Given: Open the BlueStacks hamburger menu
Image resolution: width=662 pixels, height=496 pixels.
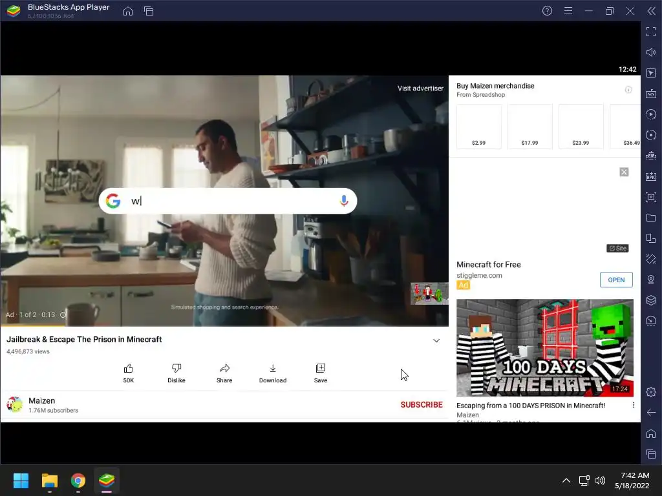Looking at the screenshot, I should pyautogui.click(x=568, y=11).
